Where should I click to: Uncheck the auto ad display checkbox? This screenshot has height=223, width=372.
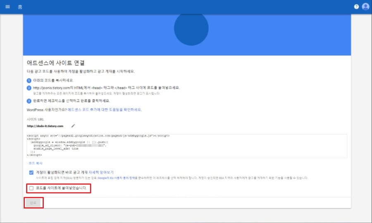(x=31, y=172)
